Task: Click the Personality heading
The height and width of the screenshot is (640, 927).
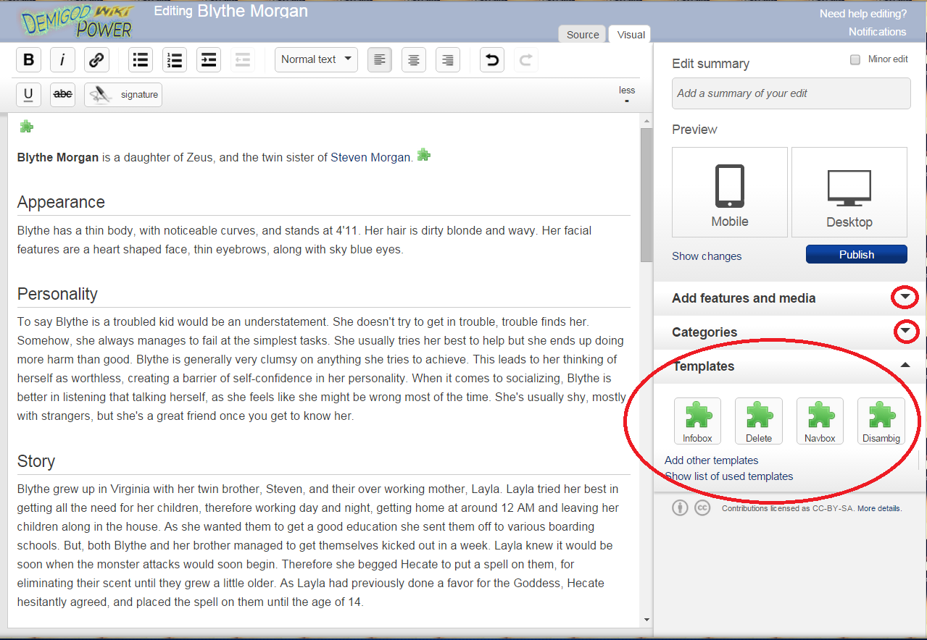Action: click(57, 294)
